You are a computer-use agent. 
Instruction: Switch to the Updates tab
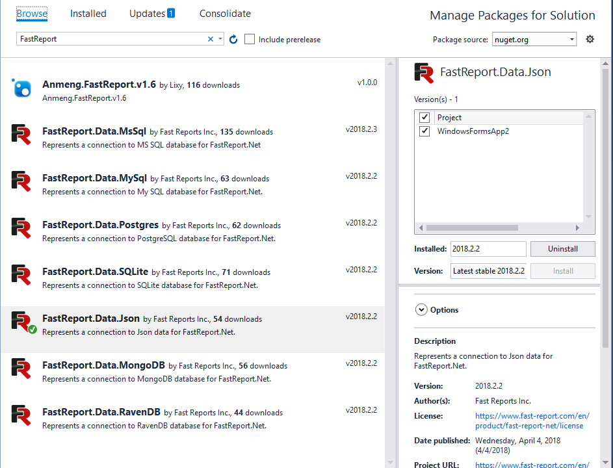coord(148,14)
